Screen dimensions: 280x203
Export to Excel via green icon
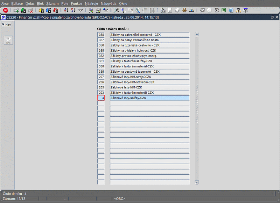[x=224, y=10]
